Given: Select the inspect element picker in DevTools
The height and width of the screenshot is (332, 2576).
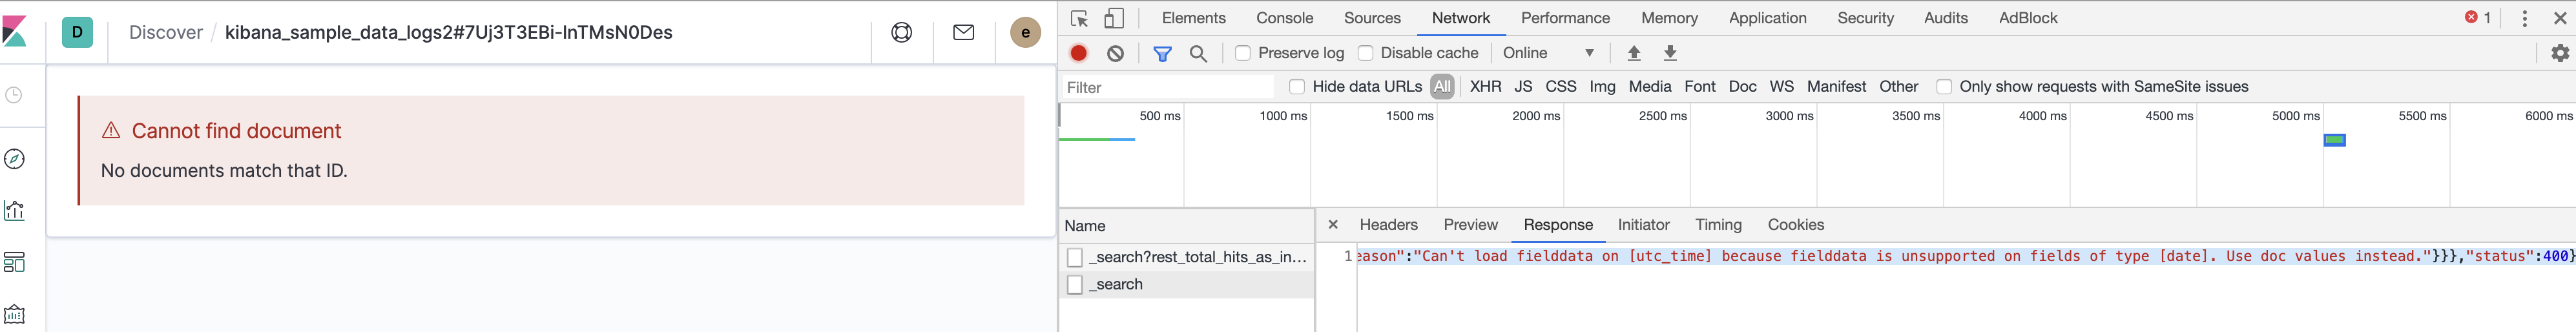Looking at the screenshot, I should (x=1079, y=18).
